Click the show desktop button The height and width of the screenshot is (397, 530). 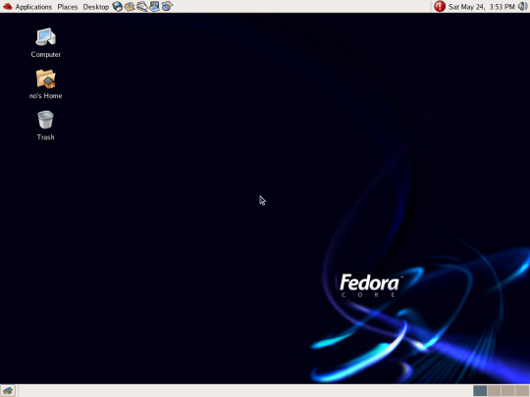[x=8, y=391]
